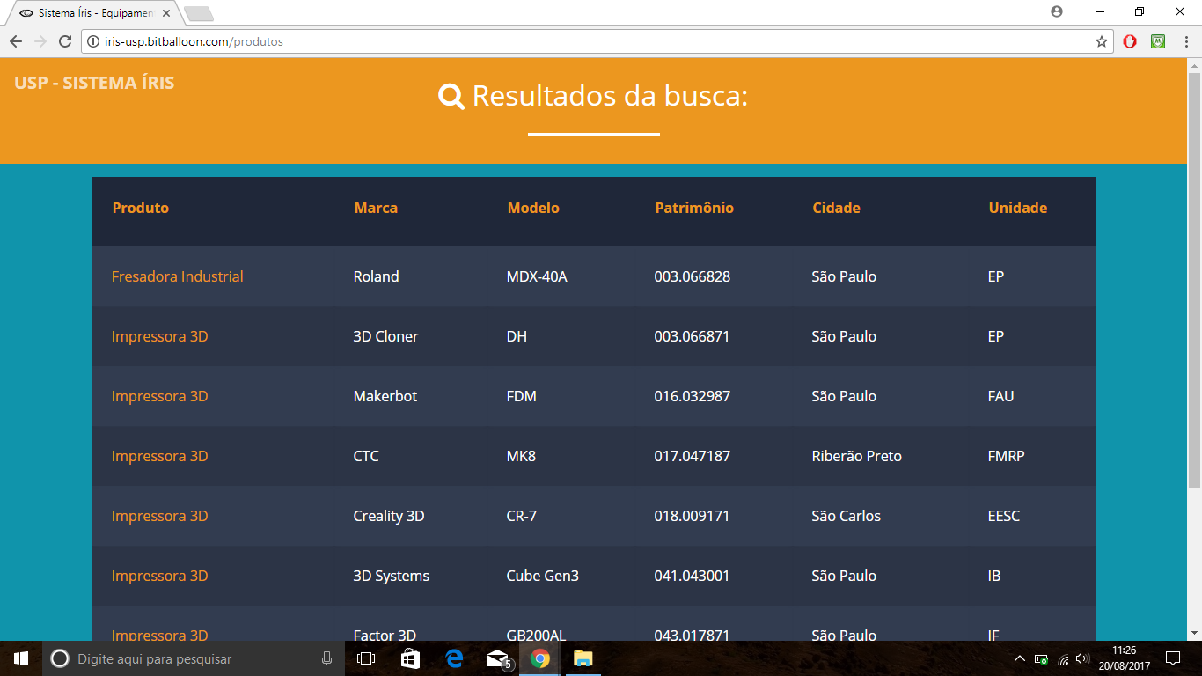Click the site information icon in address bar
Image resolution: width=1202 pixels, height=676 pixels.
pos(93,41)
